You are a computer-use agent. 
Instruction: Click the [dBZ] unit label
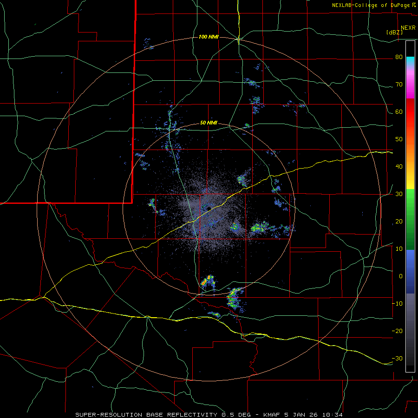(x=394, y=32)
